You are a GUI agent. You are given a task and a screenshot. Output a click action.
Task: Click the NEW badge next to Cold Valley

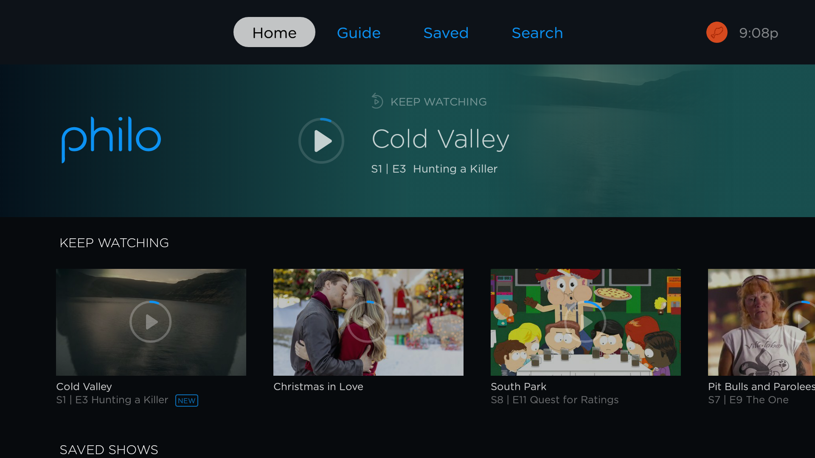[187, 400]
